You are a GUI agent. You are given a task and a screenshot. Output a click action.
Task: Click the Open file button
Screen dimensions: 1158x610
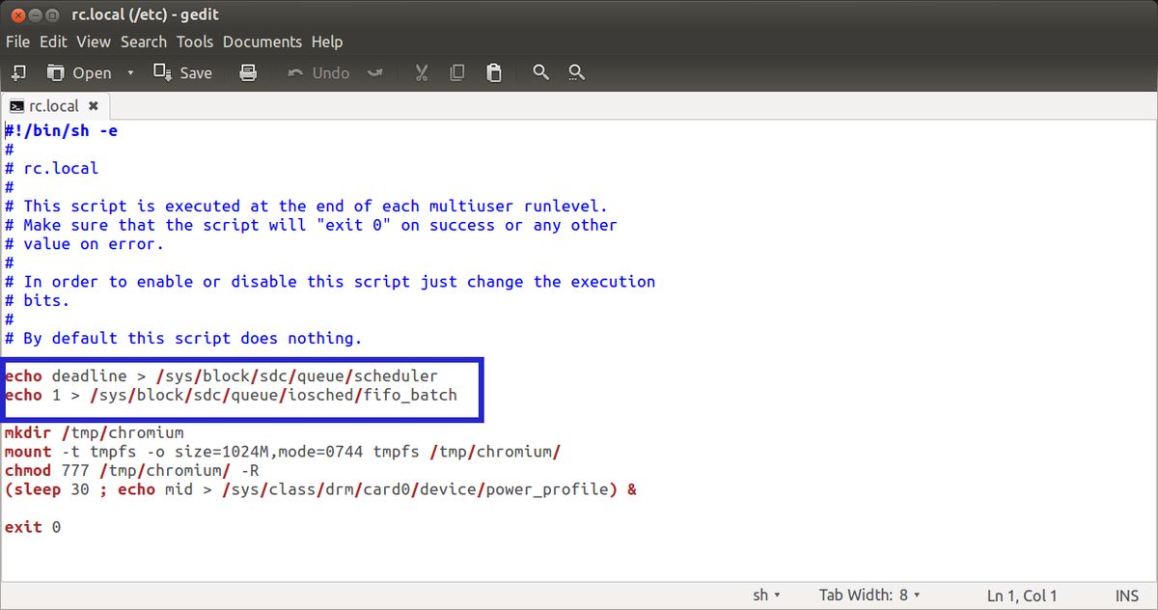click(x=80, y=72)
